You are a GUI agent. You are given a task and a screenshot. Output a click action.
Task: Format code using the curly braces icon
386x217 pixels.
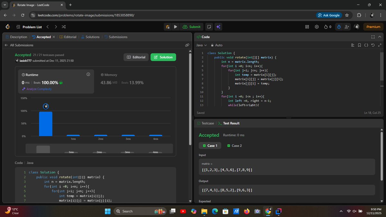pyautogui.click(x=366, y=45)
